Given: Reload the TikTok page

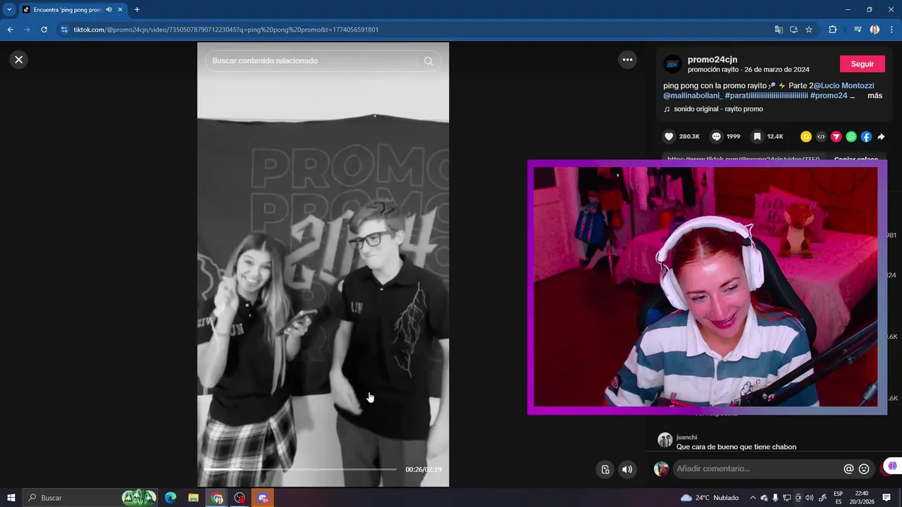Looking at the screenshot, I should pos(44,30).
